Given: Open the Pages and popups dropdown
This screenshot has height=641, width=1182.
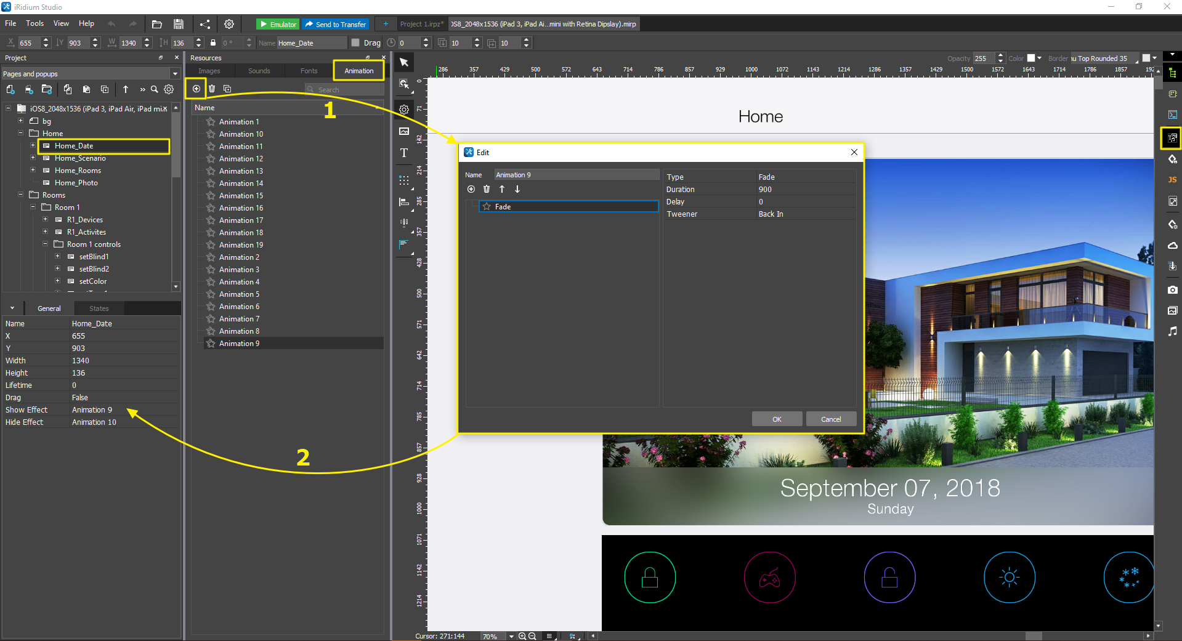Looking at the screenshot, I should pyautogui.click(x=175, y=74).
